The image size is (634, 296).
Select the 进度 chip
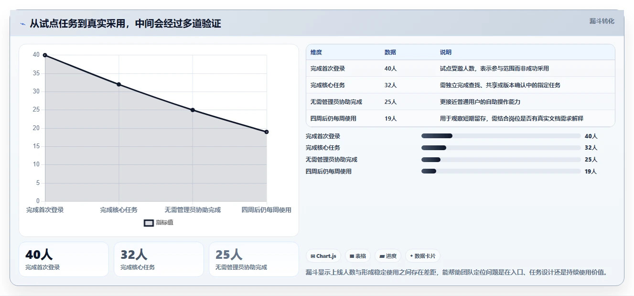point(388,256)
